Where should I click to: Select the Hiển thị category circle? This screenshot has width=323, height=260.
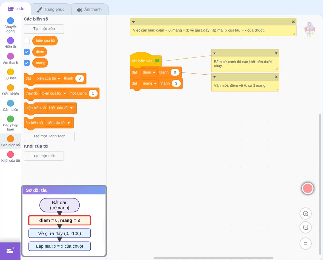pos(11,41)
